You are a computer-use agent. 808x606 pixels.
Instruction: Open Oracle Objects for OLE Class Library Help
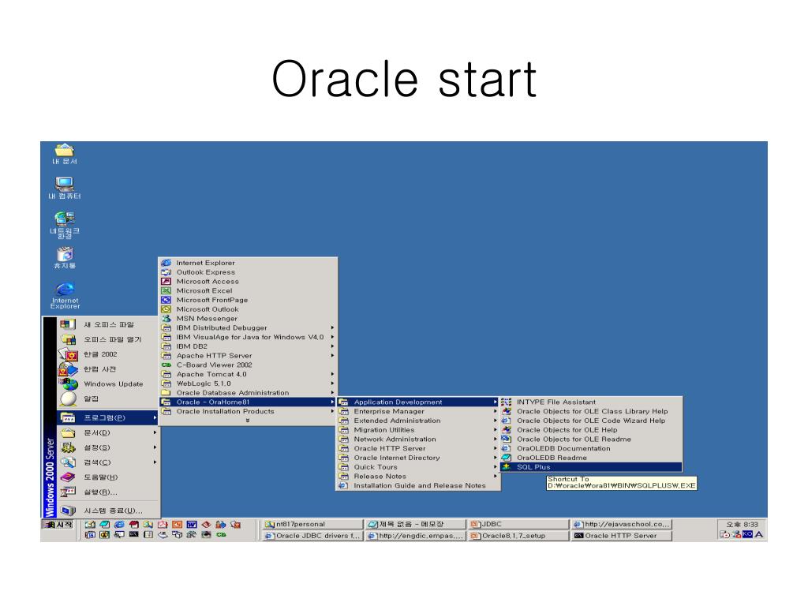coord(591,411)
